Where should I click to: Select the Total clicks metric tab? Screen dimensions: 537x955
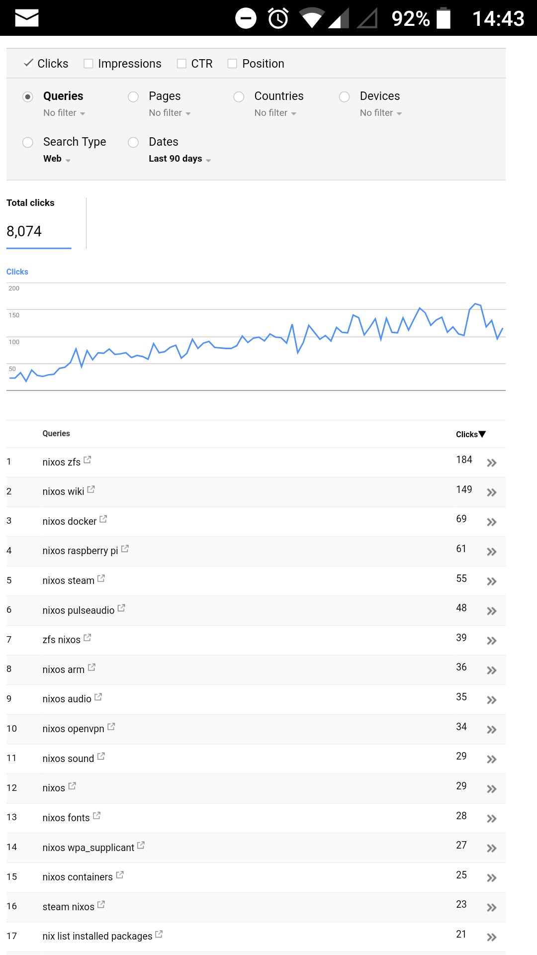(x=39, y=223)
